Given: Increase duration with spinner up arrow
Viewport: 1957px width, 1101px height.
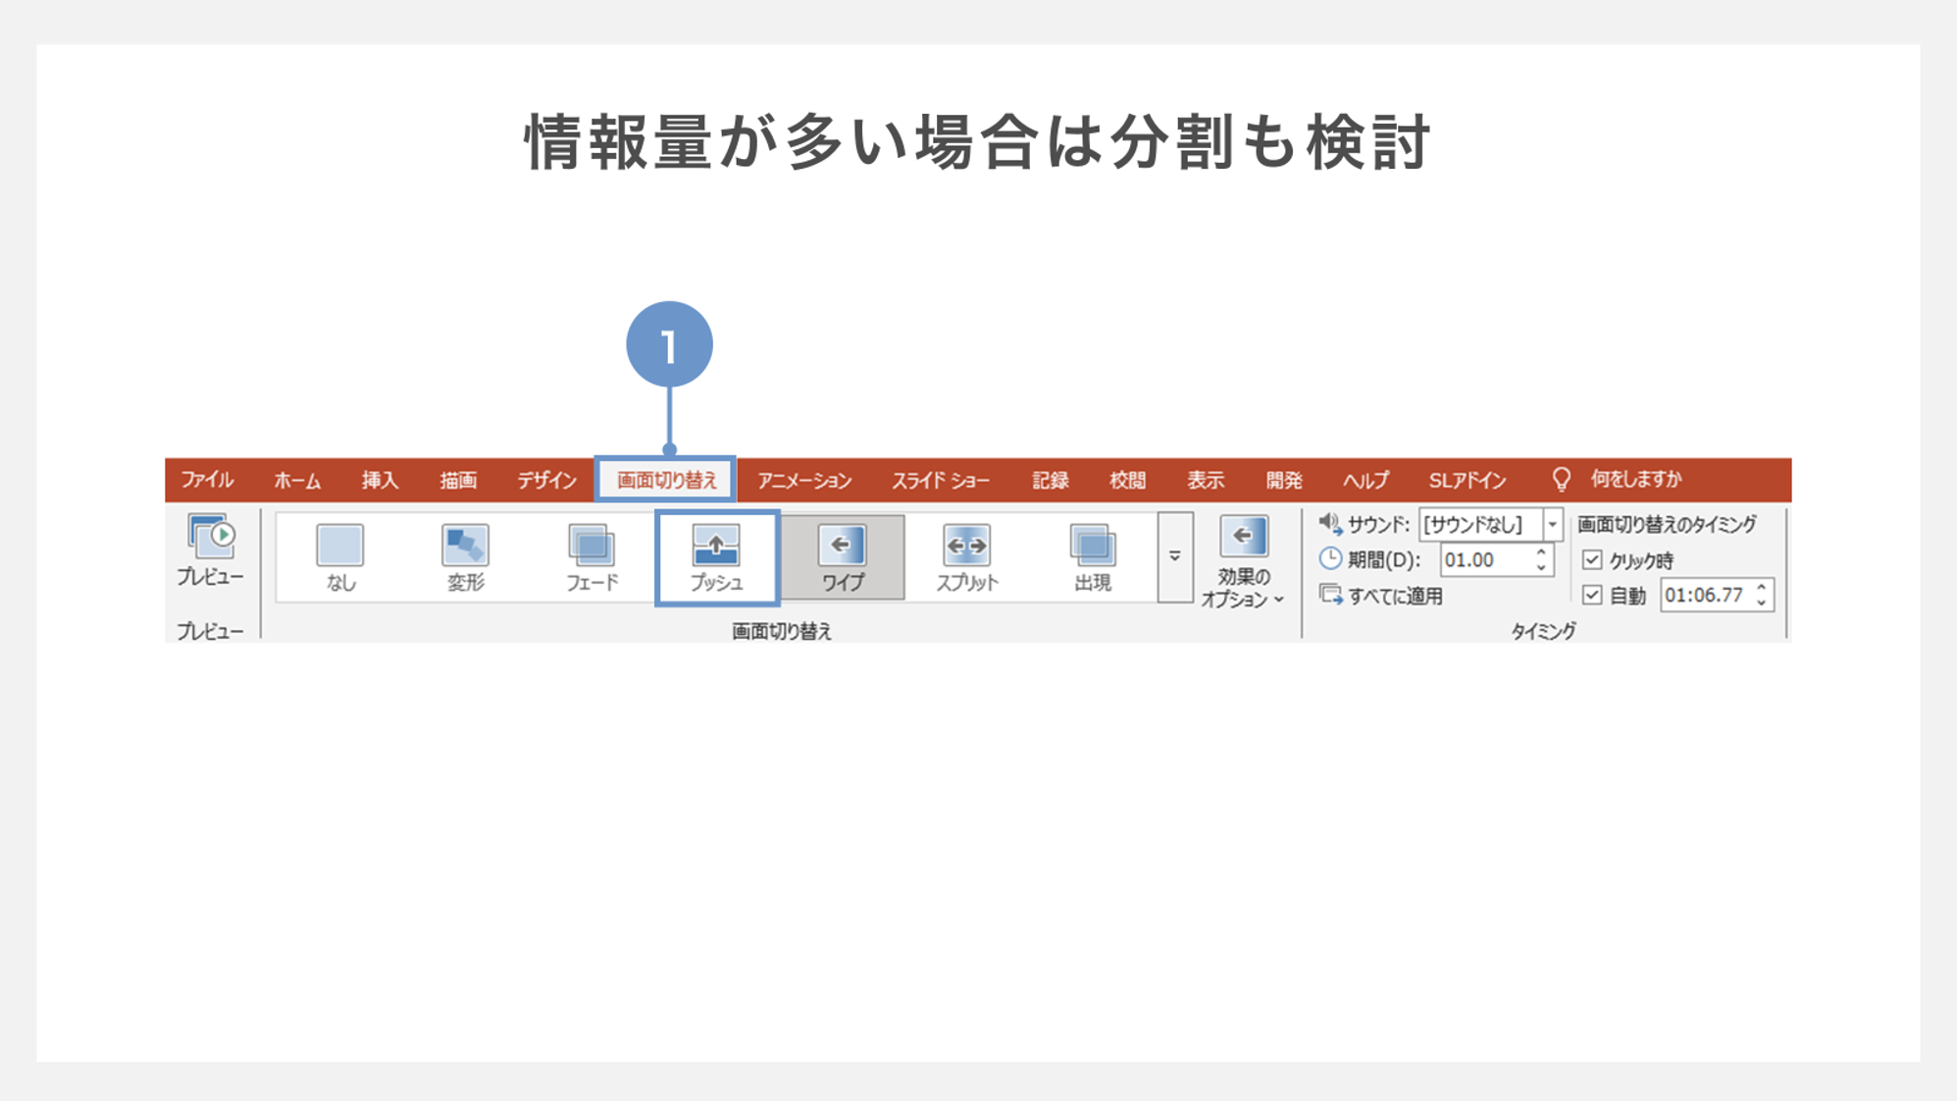Looking at the screenshot, I should (x=1541, y=552).
